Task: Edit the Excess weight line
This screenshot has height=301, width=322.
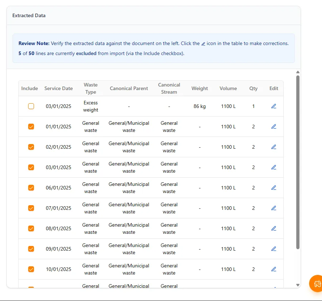Action: 273,106
